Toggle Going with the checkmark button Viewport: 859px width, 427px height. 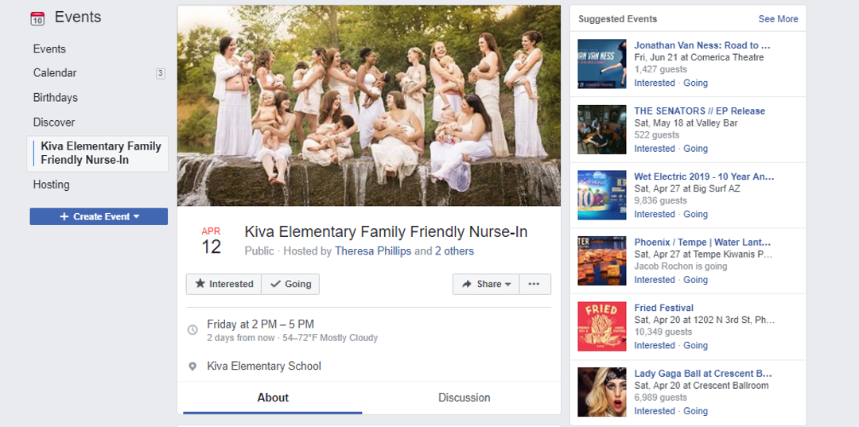click(x=290, y=284)
